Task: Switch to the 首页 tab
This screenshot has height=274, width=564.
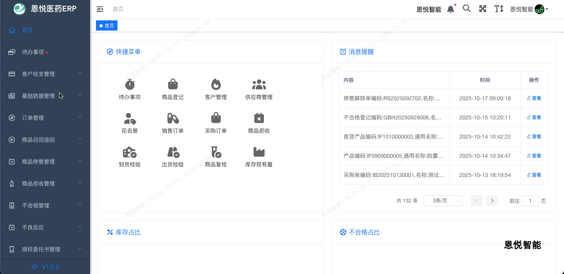Action: (x=107, y=26)
